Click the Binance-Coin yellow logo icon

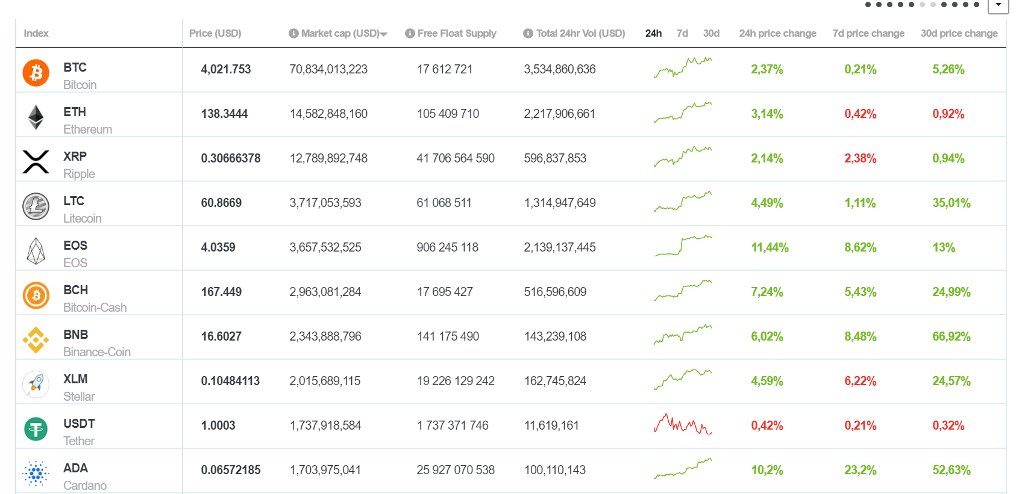click(36, 340)
